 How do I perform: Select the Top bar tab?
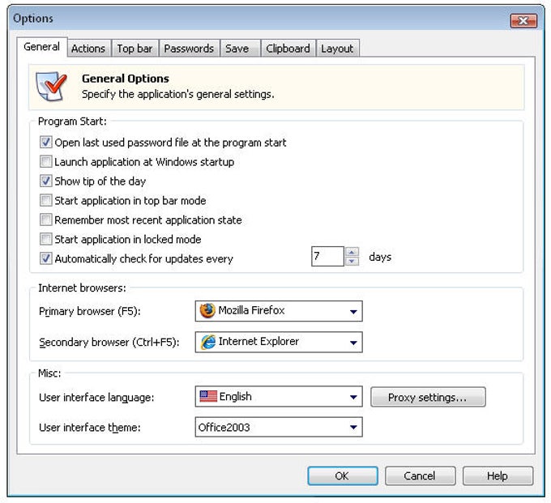click(x=135, y=49)
